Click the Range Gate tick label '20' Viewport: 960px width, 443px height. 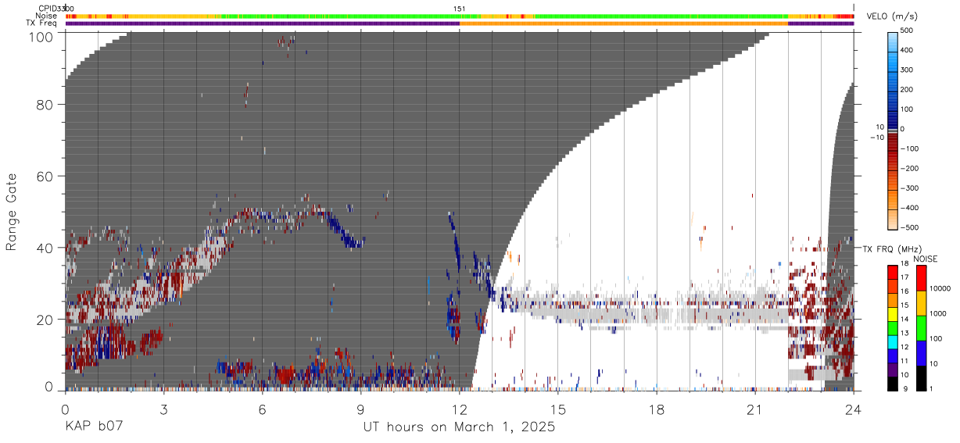45,320
